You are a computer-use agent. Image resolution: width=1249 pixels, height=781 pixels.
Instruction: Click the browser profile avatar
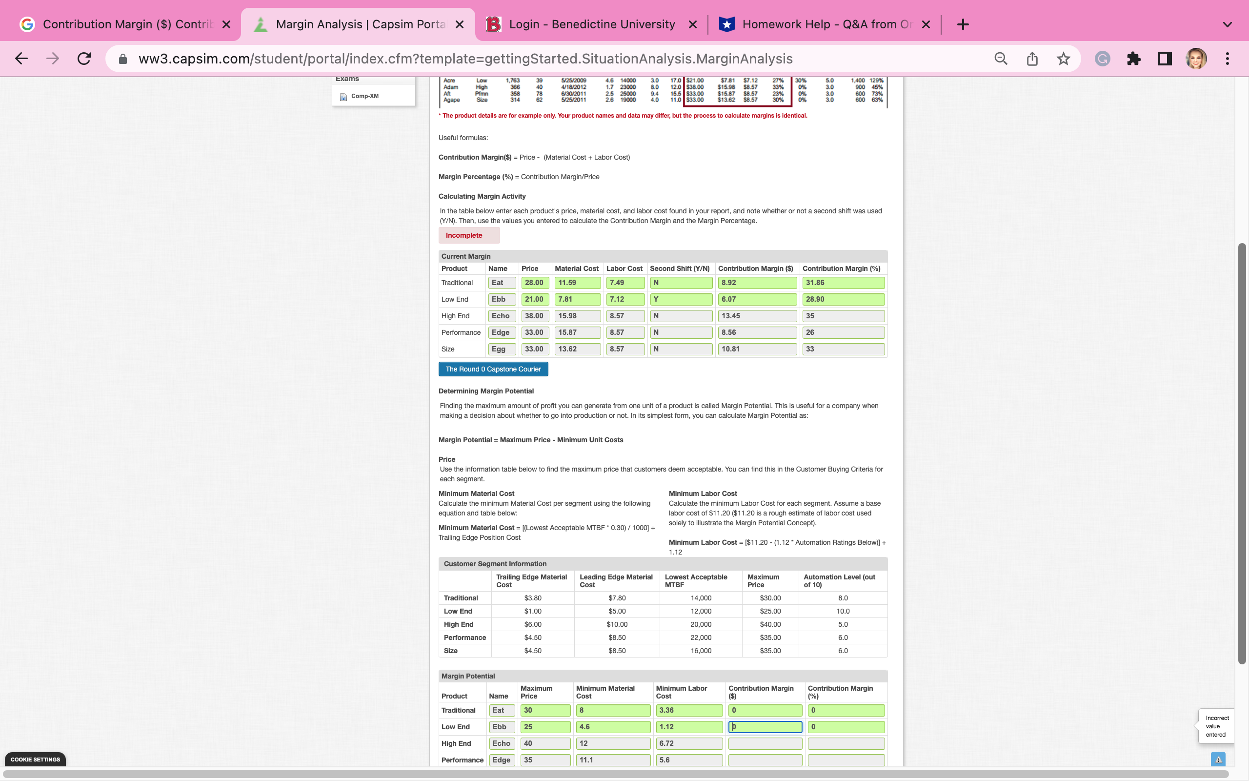(1196, 59)
